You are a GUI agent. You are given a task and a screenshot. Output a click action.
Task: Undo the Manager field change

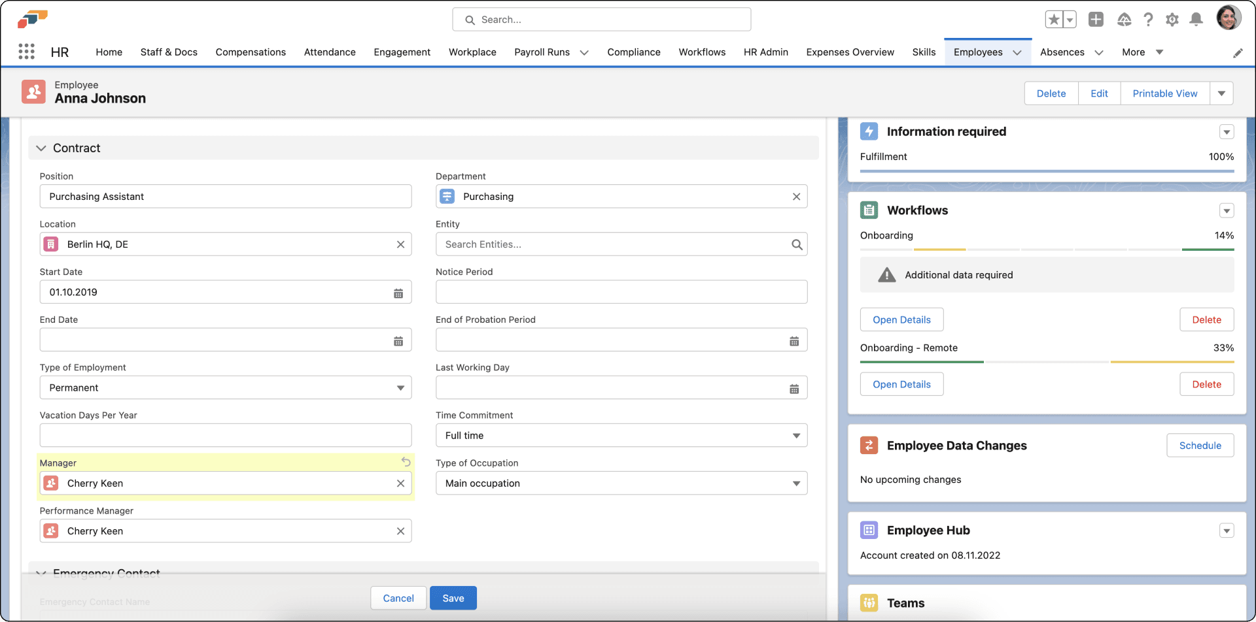[x=406, y=462]
